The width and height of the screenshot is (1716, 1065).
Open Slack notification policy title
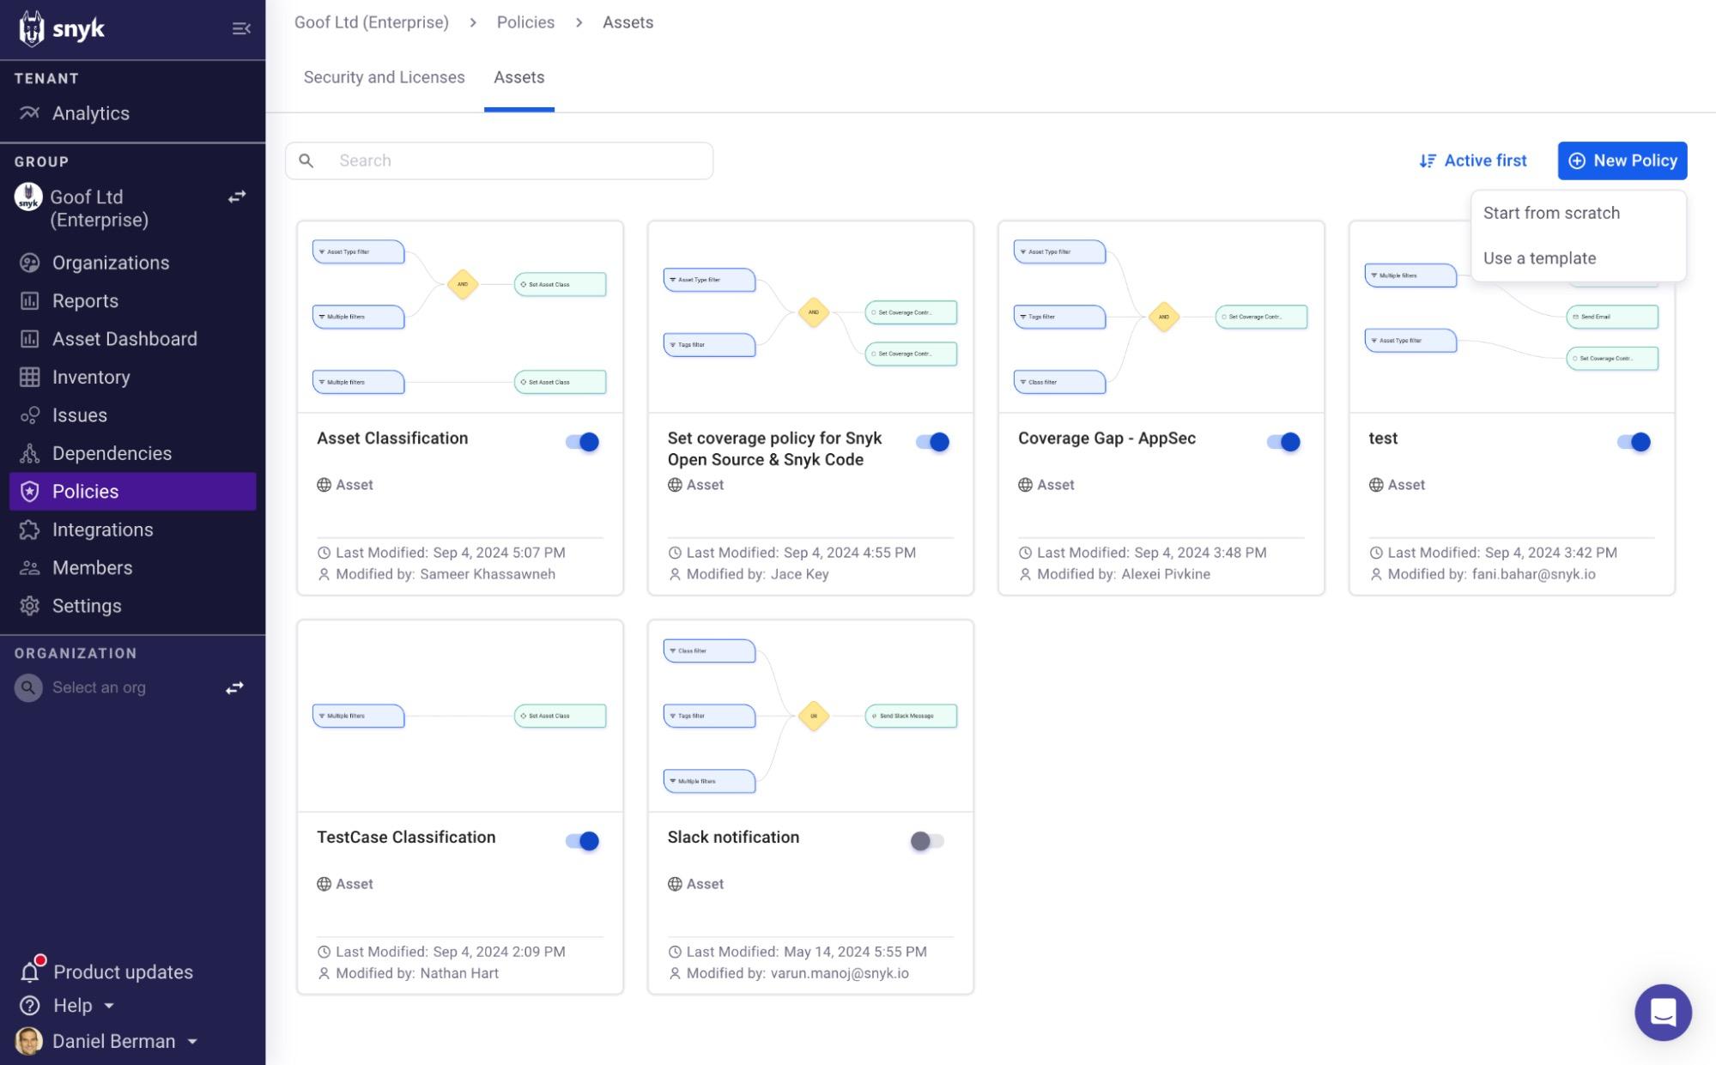(733, 838)
